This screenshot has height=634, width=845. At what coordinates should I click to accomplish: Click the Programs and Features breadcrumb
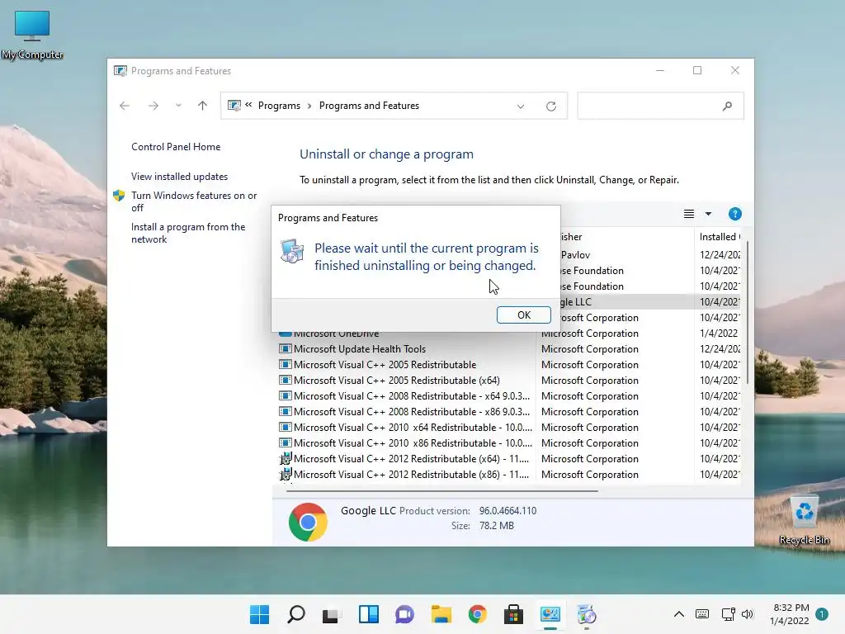coord(369,106)
